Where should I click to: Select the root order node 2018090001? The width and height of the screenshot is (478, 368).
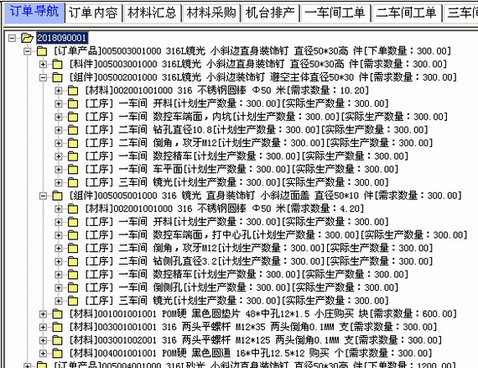tap(62, 38)
